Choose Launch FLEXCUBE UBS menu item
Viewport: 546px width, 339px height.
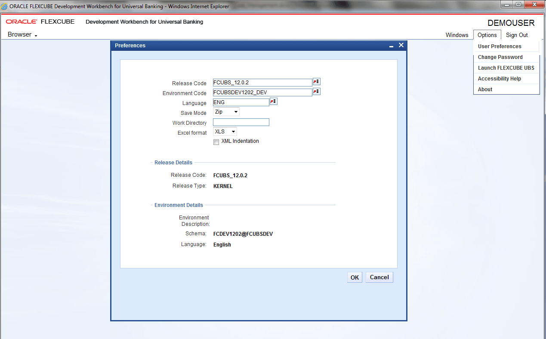pos(506,68)
